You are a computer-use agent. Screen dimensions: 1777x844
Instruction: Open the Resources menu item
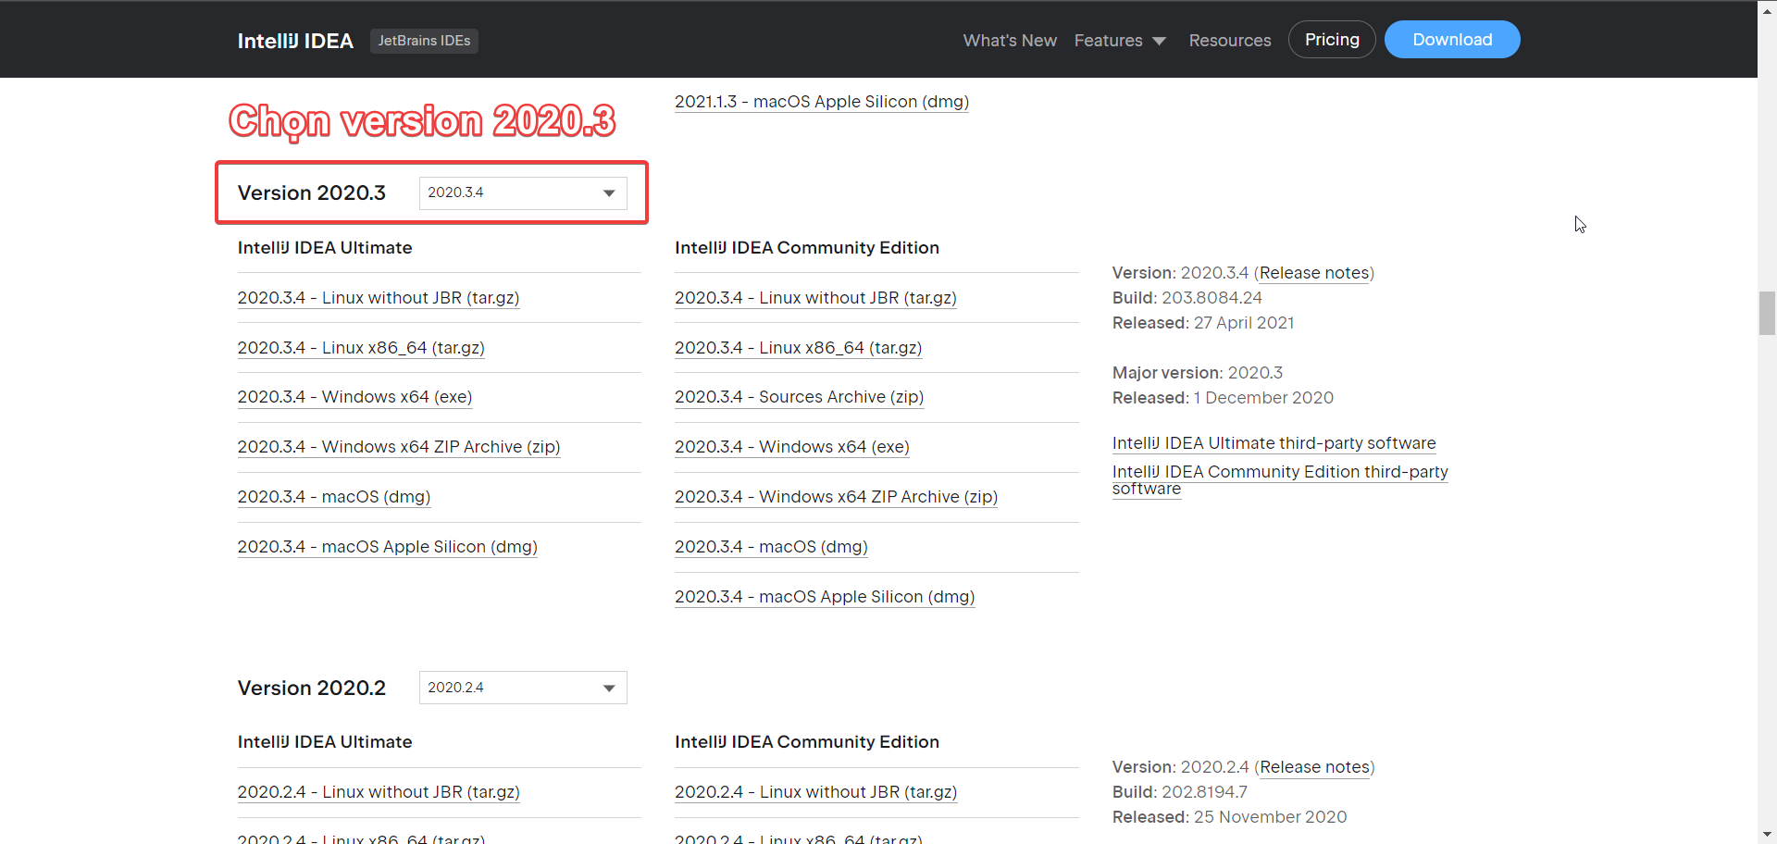coord(1230,41)
